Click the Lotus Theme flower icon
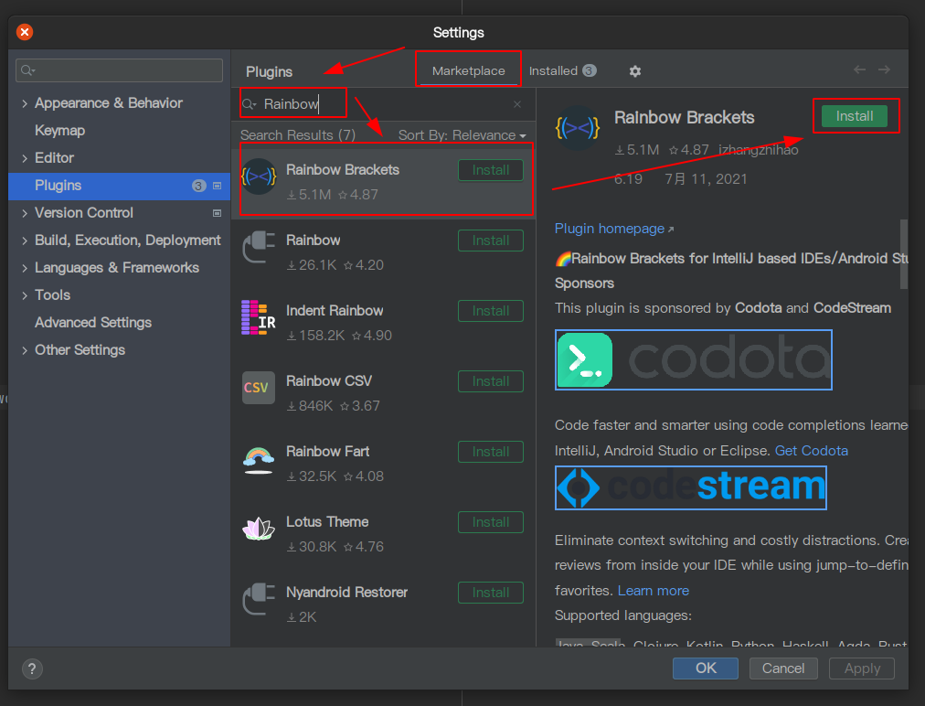925x706 pixels. point(259,529)
